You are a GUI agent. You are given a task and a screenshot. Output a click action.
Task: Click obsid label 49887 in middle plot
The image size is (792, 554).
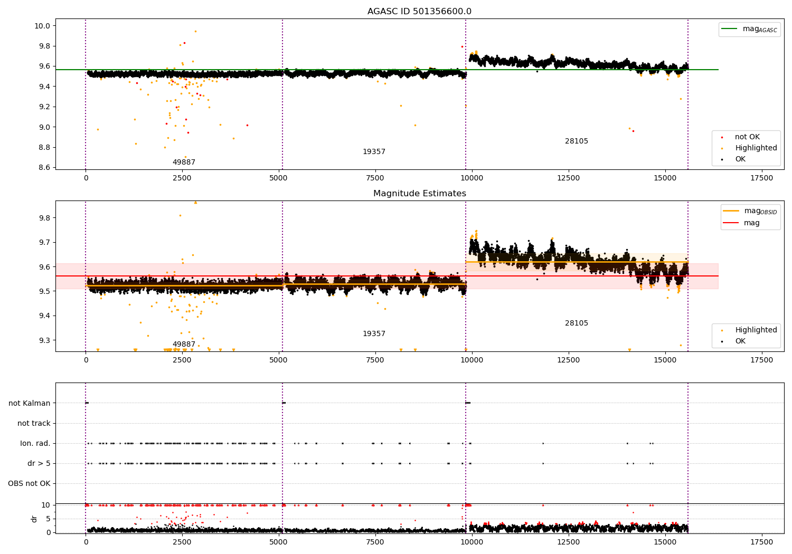[x=184, y=344]
